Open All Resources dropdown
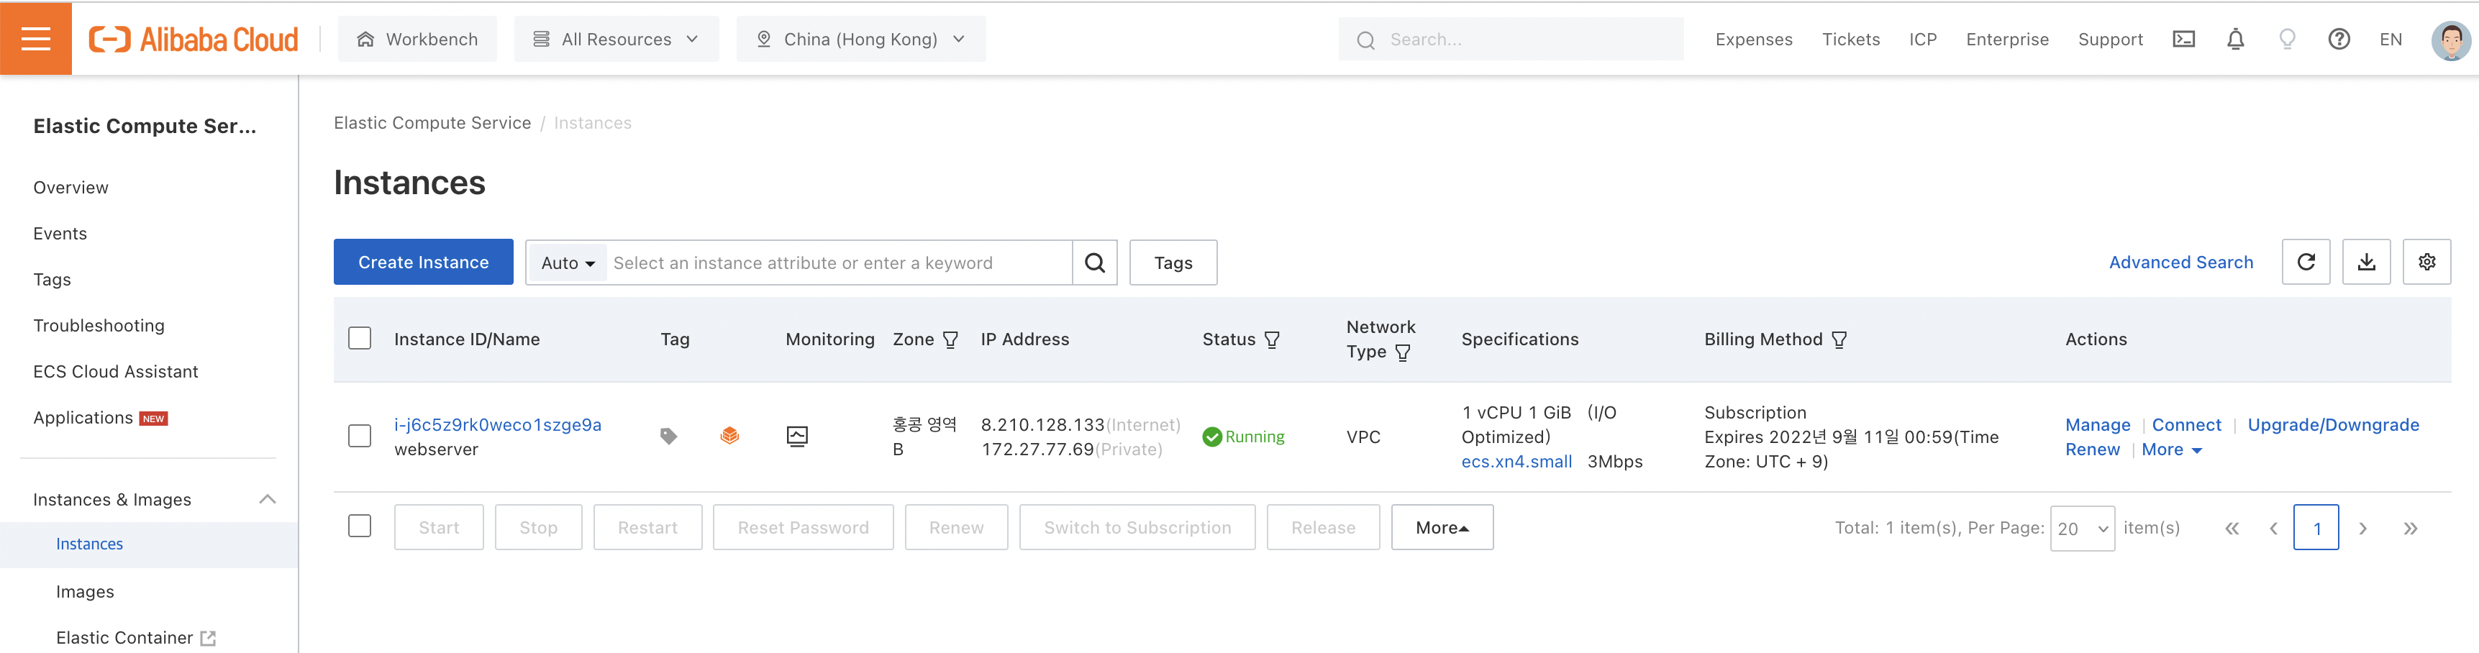The height and width of the screenshot is (653, 2479). 616,40
